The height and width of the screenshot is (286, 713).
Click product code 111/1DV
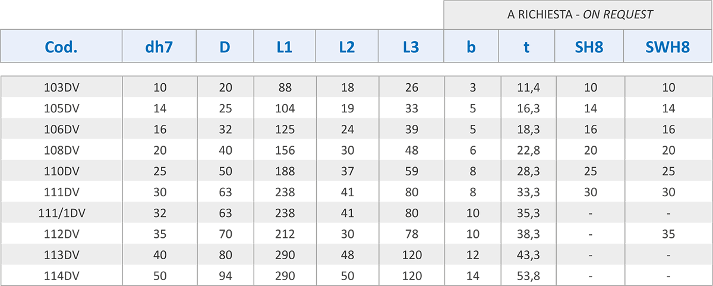(x=62, y=213)
